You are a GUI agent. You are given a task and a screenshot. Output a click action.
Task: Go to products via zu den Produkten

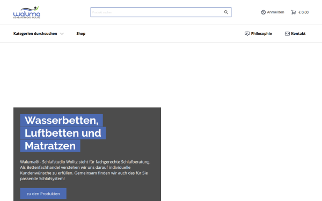(43, 193)
